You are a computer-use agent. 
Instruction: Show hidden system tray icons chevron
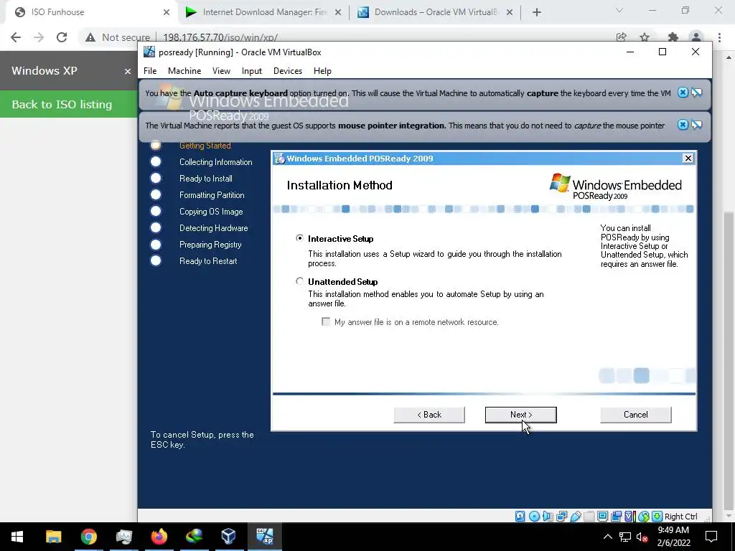(x=607, y=537)
